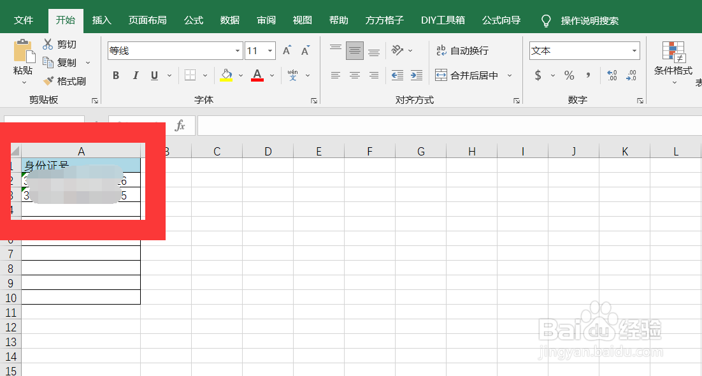Viewport: 702px width, 376px height.
Task: Expand the 合并后居中 merge options dropdown
Action: coord(509,75)
